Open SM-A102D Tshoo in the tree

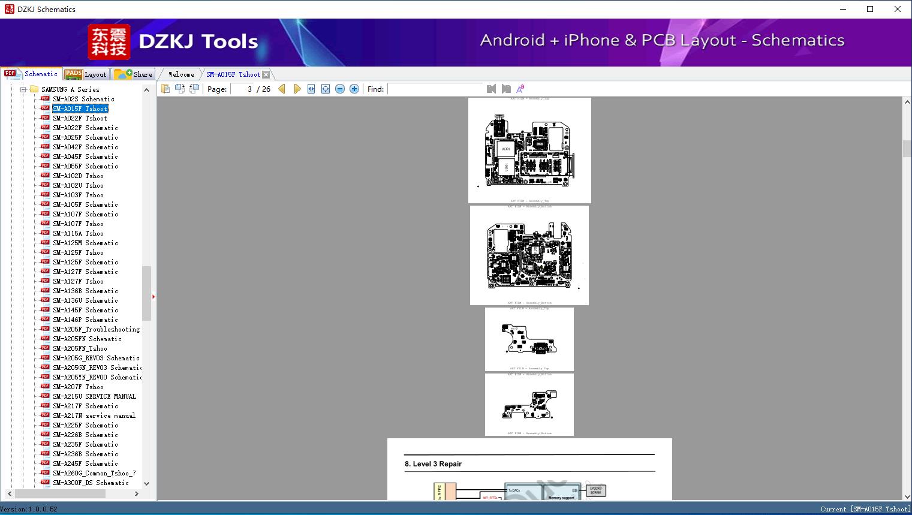(x=78, y=176)
